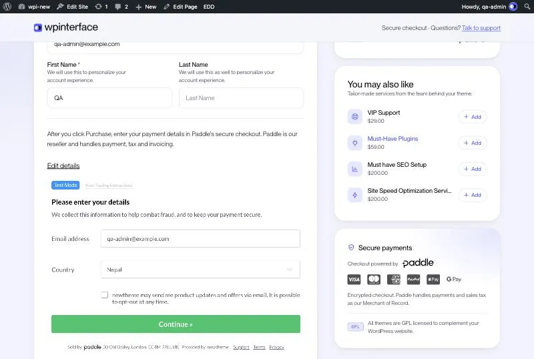Open the New content menu
Viewport: 534px width, 359px height.
[146, 7]
